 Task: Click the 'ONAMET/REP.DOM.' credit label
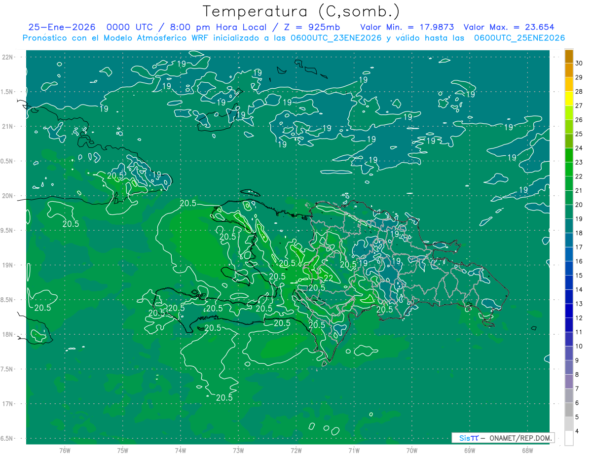tap(520, 438)
